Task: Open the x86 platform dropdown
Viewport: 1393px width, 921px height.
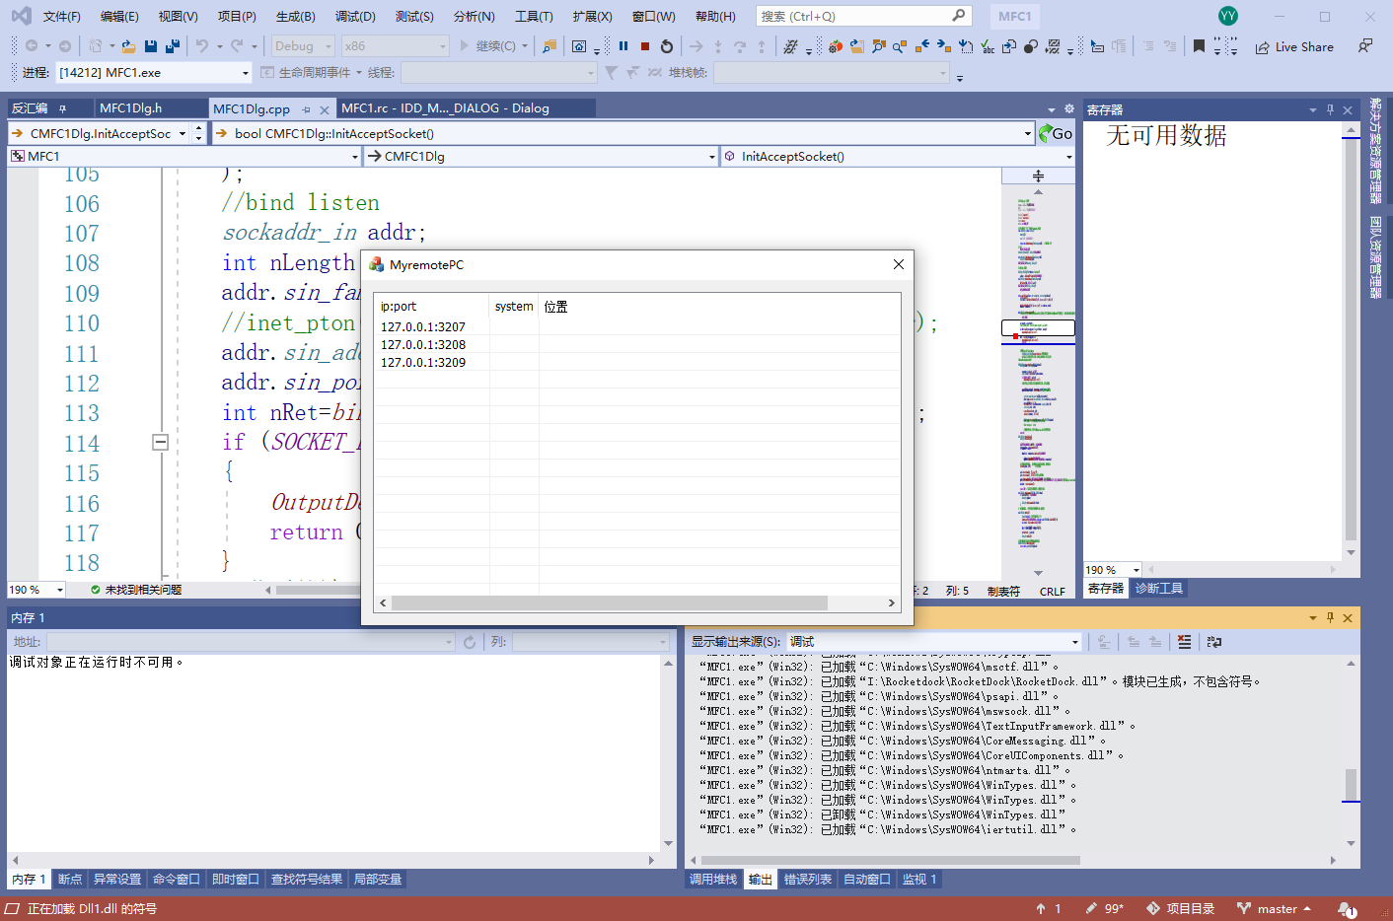Action: 395,46
